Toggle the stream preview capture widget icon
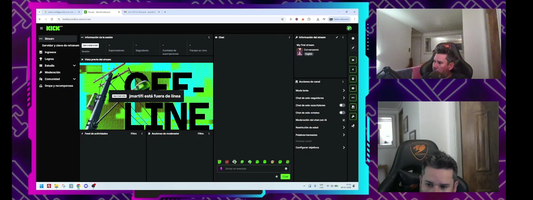Screen dimensions: 533x200 tap(353, 60)
